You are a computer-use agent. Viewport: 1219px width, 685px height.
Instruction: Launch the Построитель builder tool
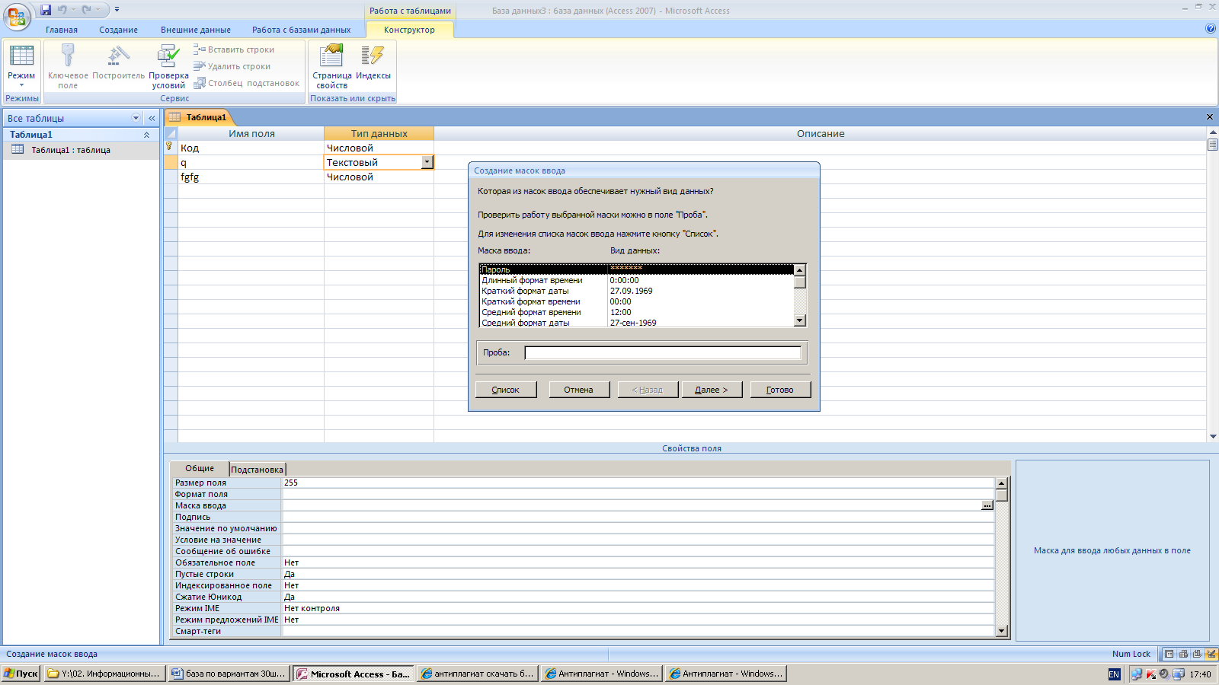point(118,62)
